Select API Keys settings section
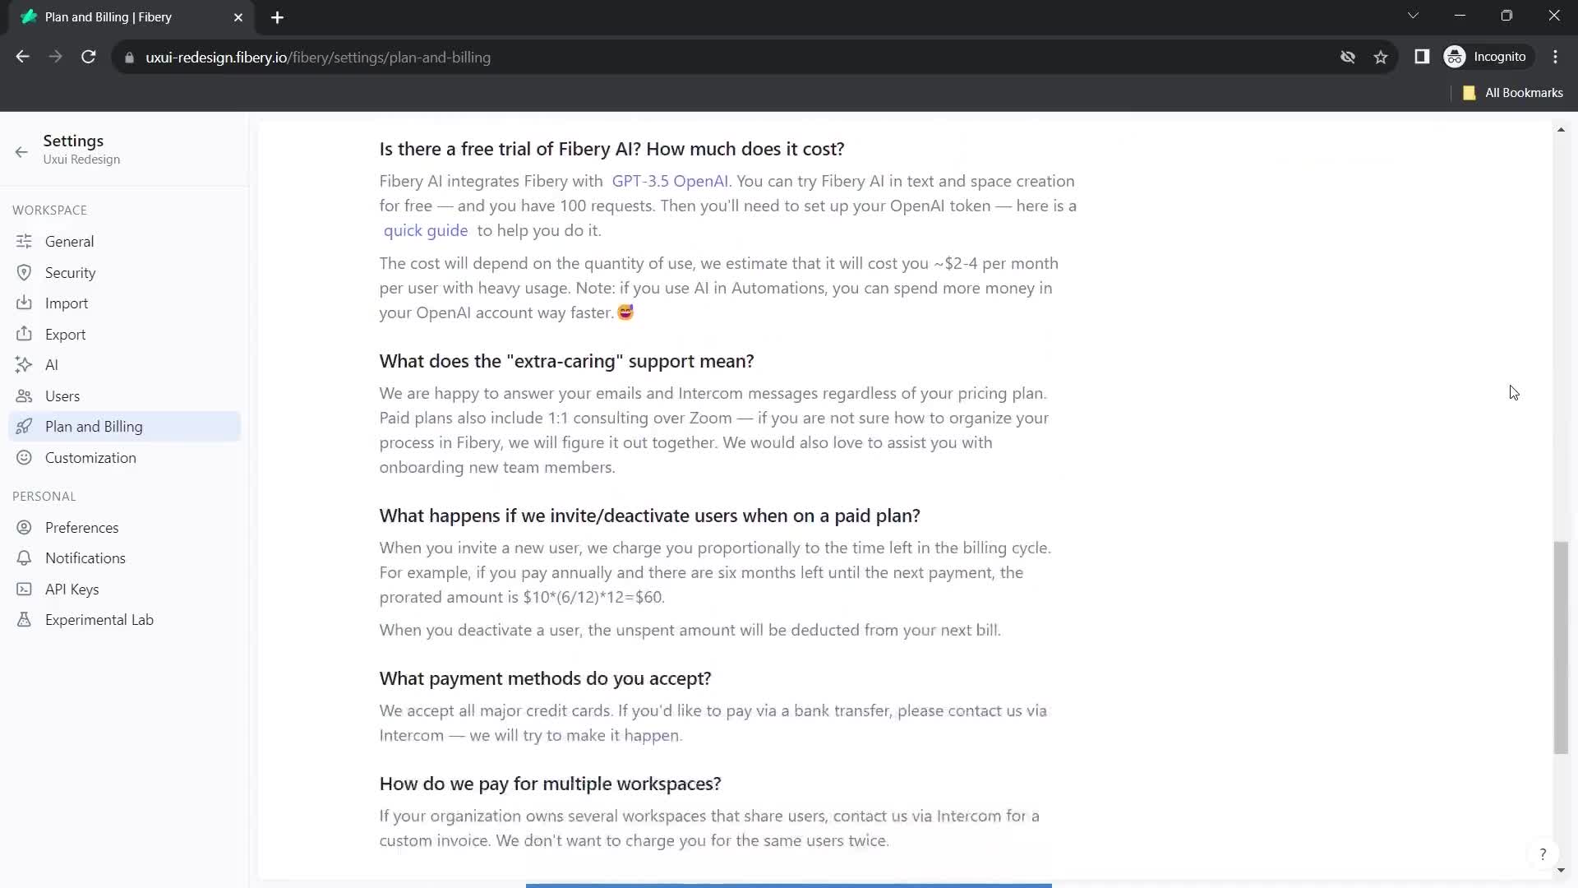1578x888 pixels. click(71, 589)
